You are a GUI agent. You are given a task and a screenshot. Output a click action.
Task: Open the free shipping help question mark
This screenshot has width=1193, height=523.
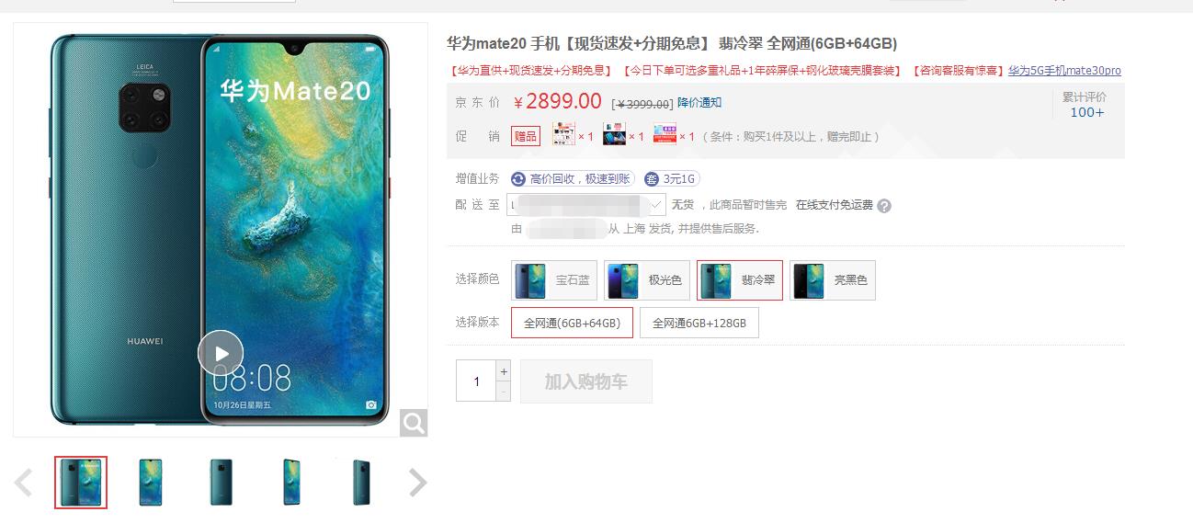[x=884, y=206]
